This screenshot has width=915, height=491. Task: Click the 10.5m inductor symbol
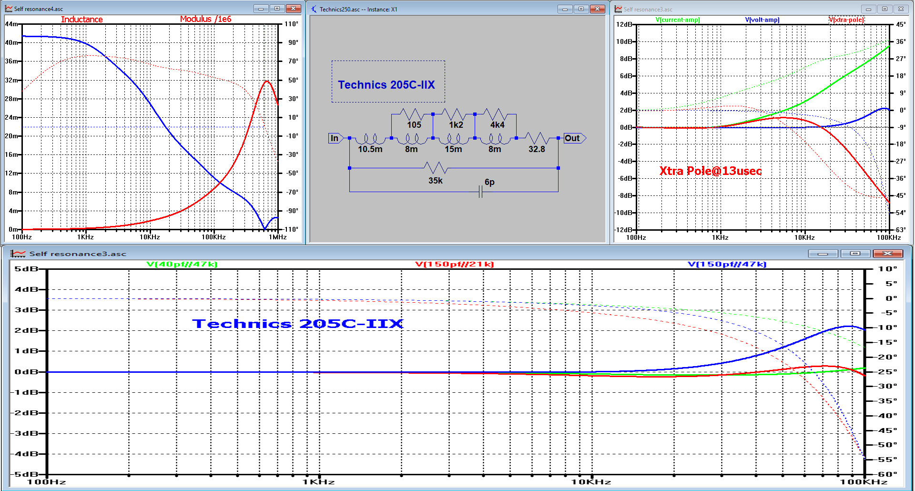pos(370,139)
